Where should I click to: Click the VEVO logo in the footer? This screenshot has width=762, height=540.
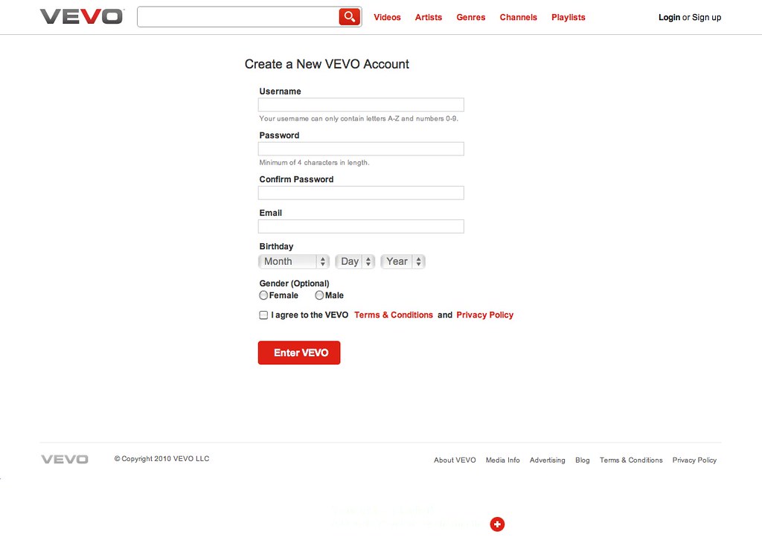64,459
